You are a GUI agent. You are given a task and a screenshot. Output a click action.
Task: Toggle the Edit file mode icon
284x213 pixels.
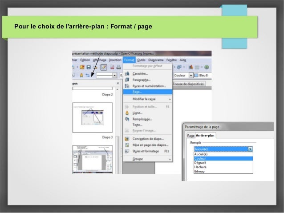click(x=104, y=67)
